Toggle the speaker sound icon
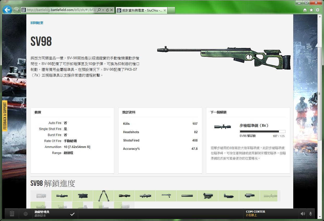 (303, 214)
